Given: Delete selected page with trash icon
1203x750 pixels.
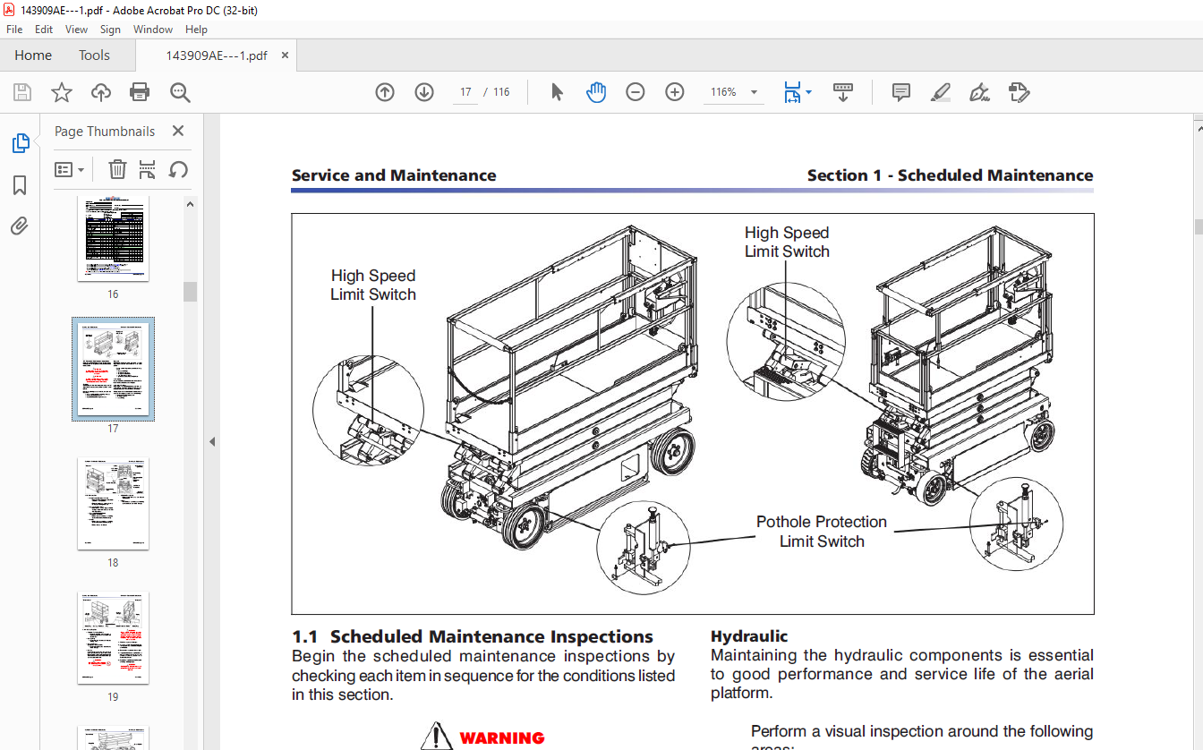Looking at the screenshot, I should tap(117, 169).
